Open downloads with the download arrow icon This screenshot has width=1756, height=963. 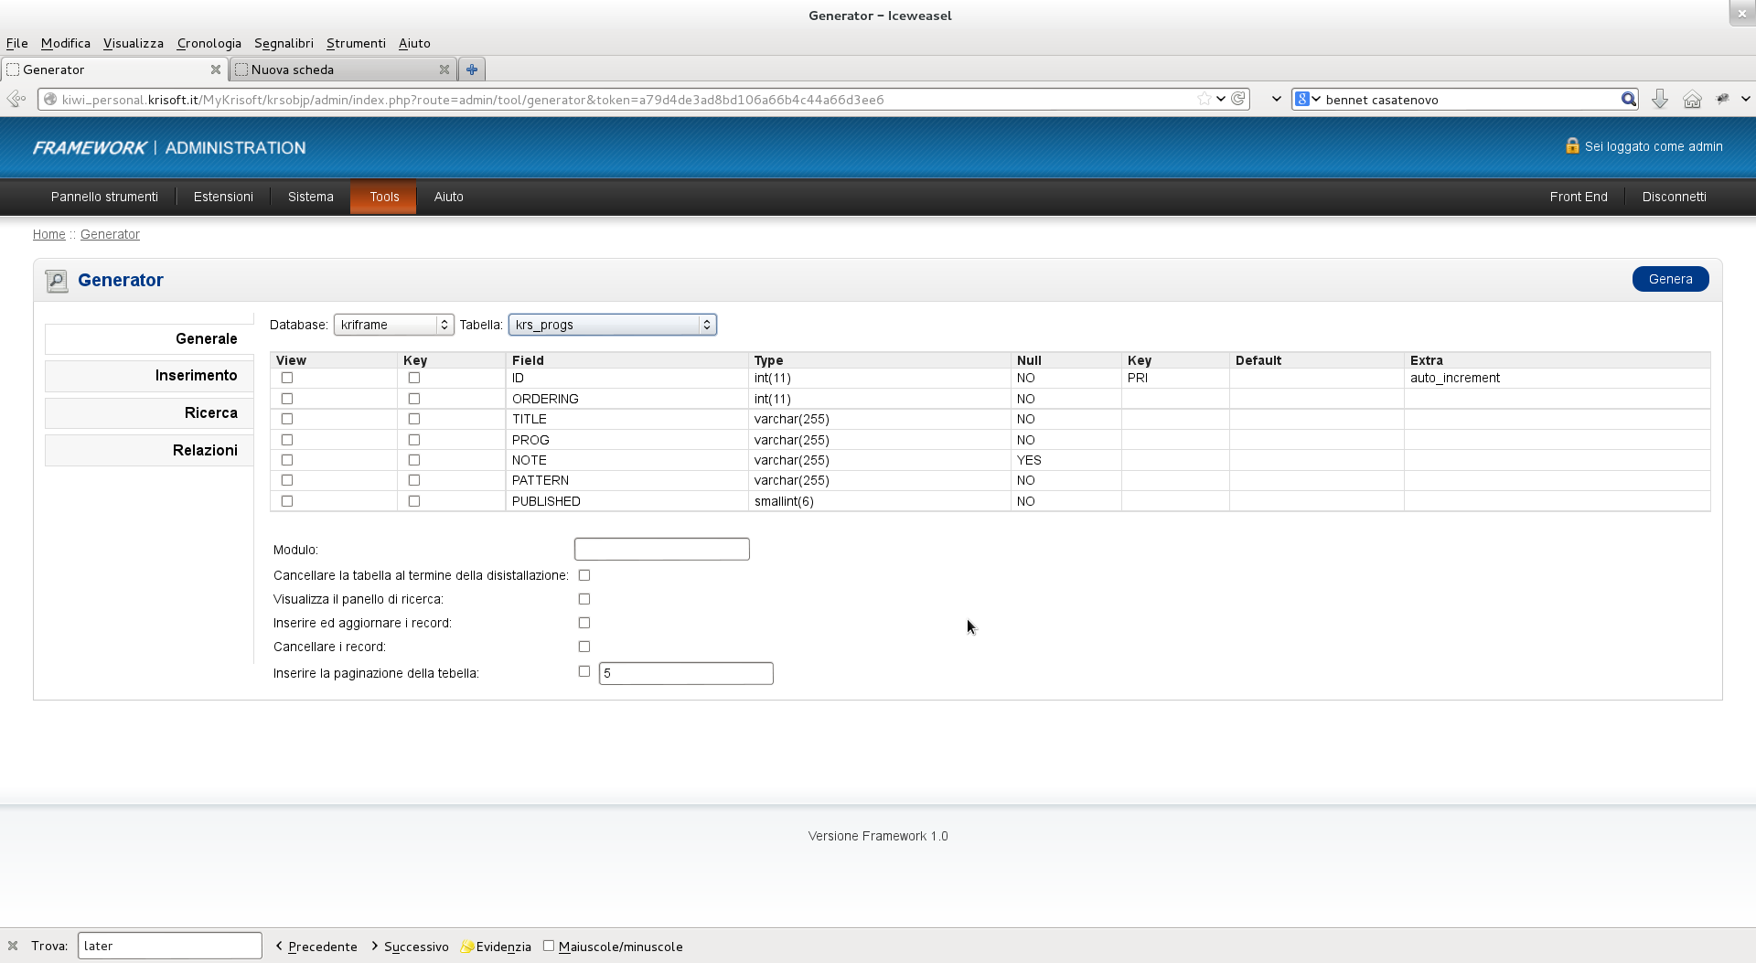click(x=1660, y=99)
